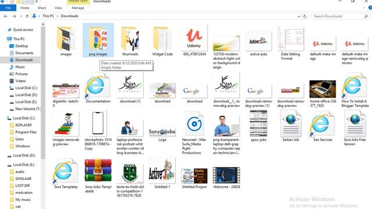Image resolution: width=372 pixels, height=209 pixels.
Task: Open the Widget Code folder
Action: (x=162, y=41)
